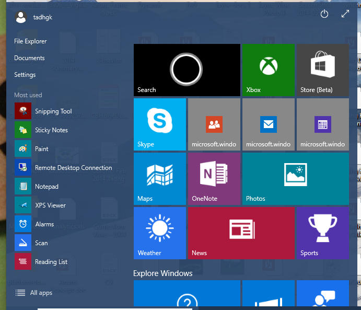Open the Weather tile
Image resolution: width=361 pixels, height=310 pixels.
pyautogui.click(x=159, y=233)
